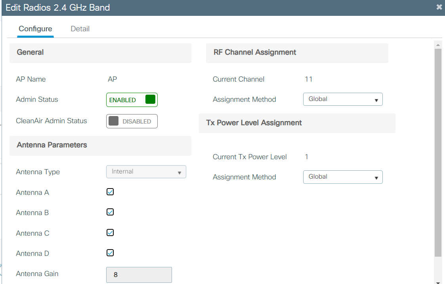Click the arrow icon on the RF Channel Global dropdown
Viewport: 445px width, 284px height.
tap(377, 99)
